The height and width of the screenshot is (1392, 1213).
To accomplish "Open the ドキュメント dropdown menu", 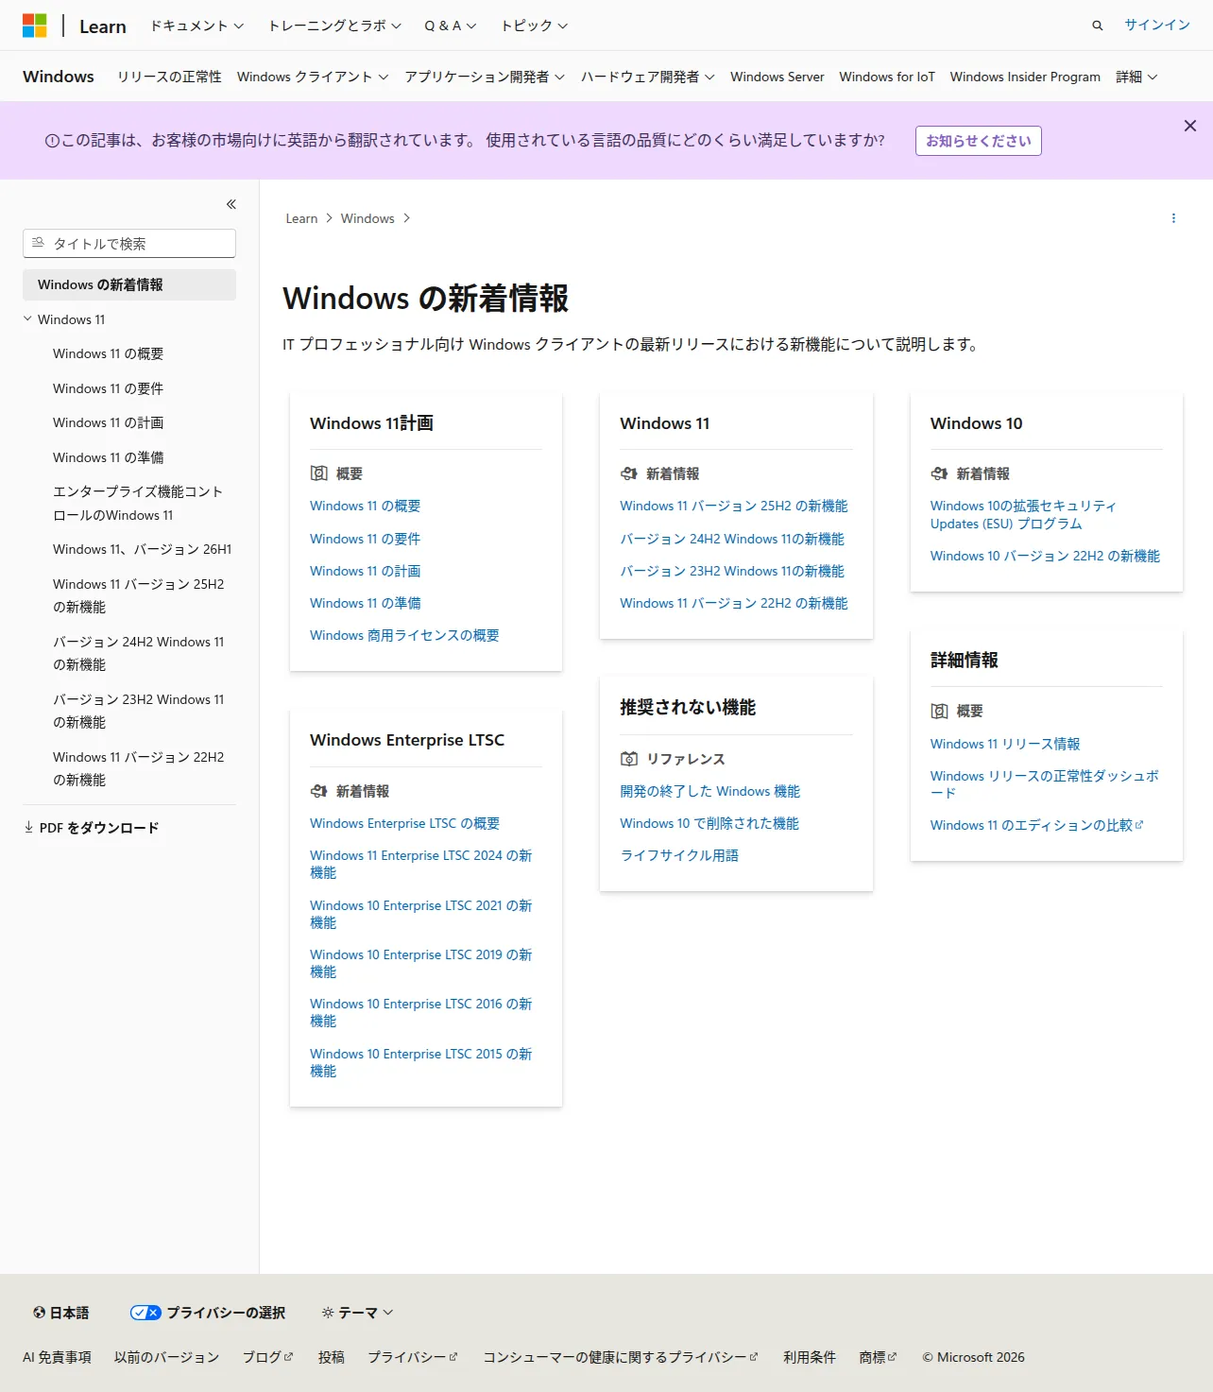I will click(196, 26).
